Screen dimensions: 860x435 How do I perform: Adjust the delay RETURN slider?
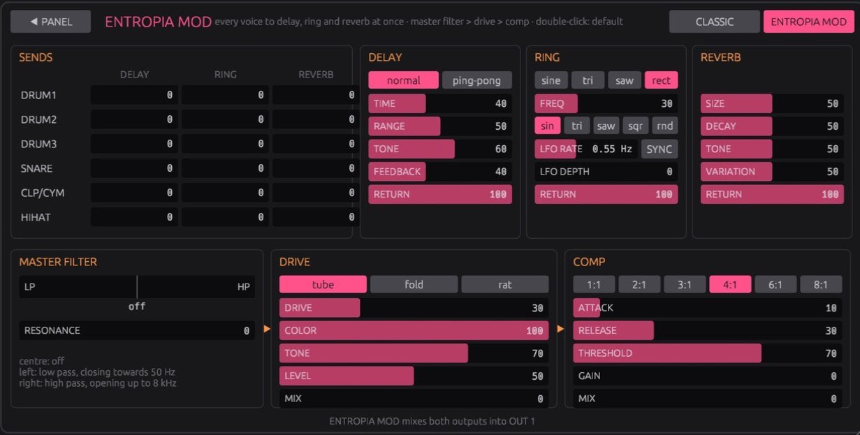[440, 194]
